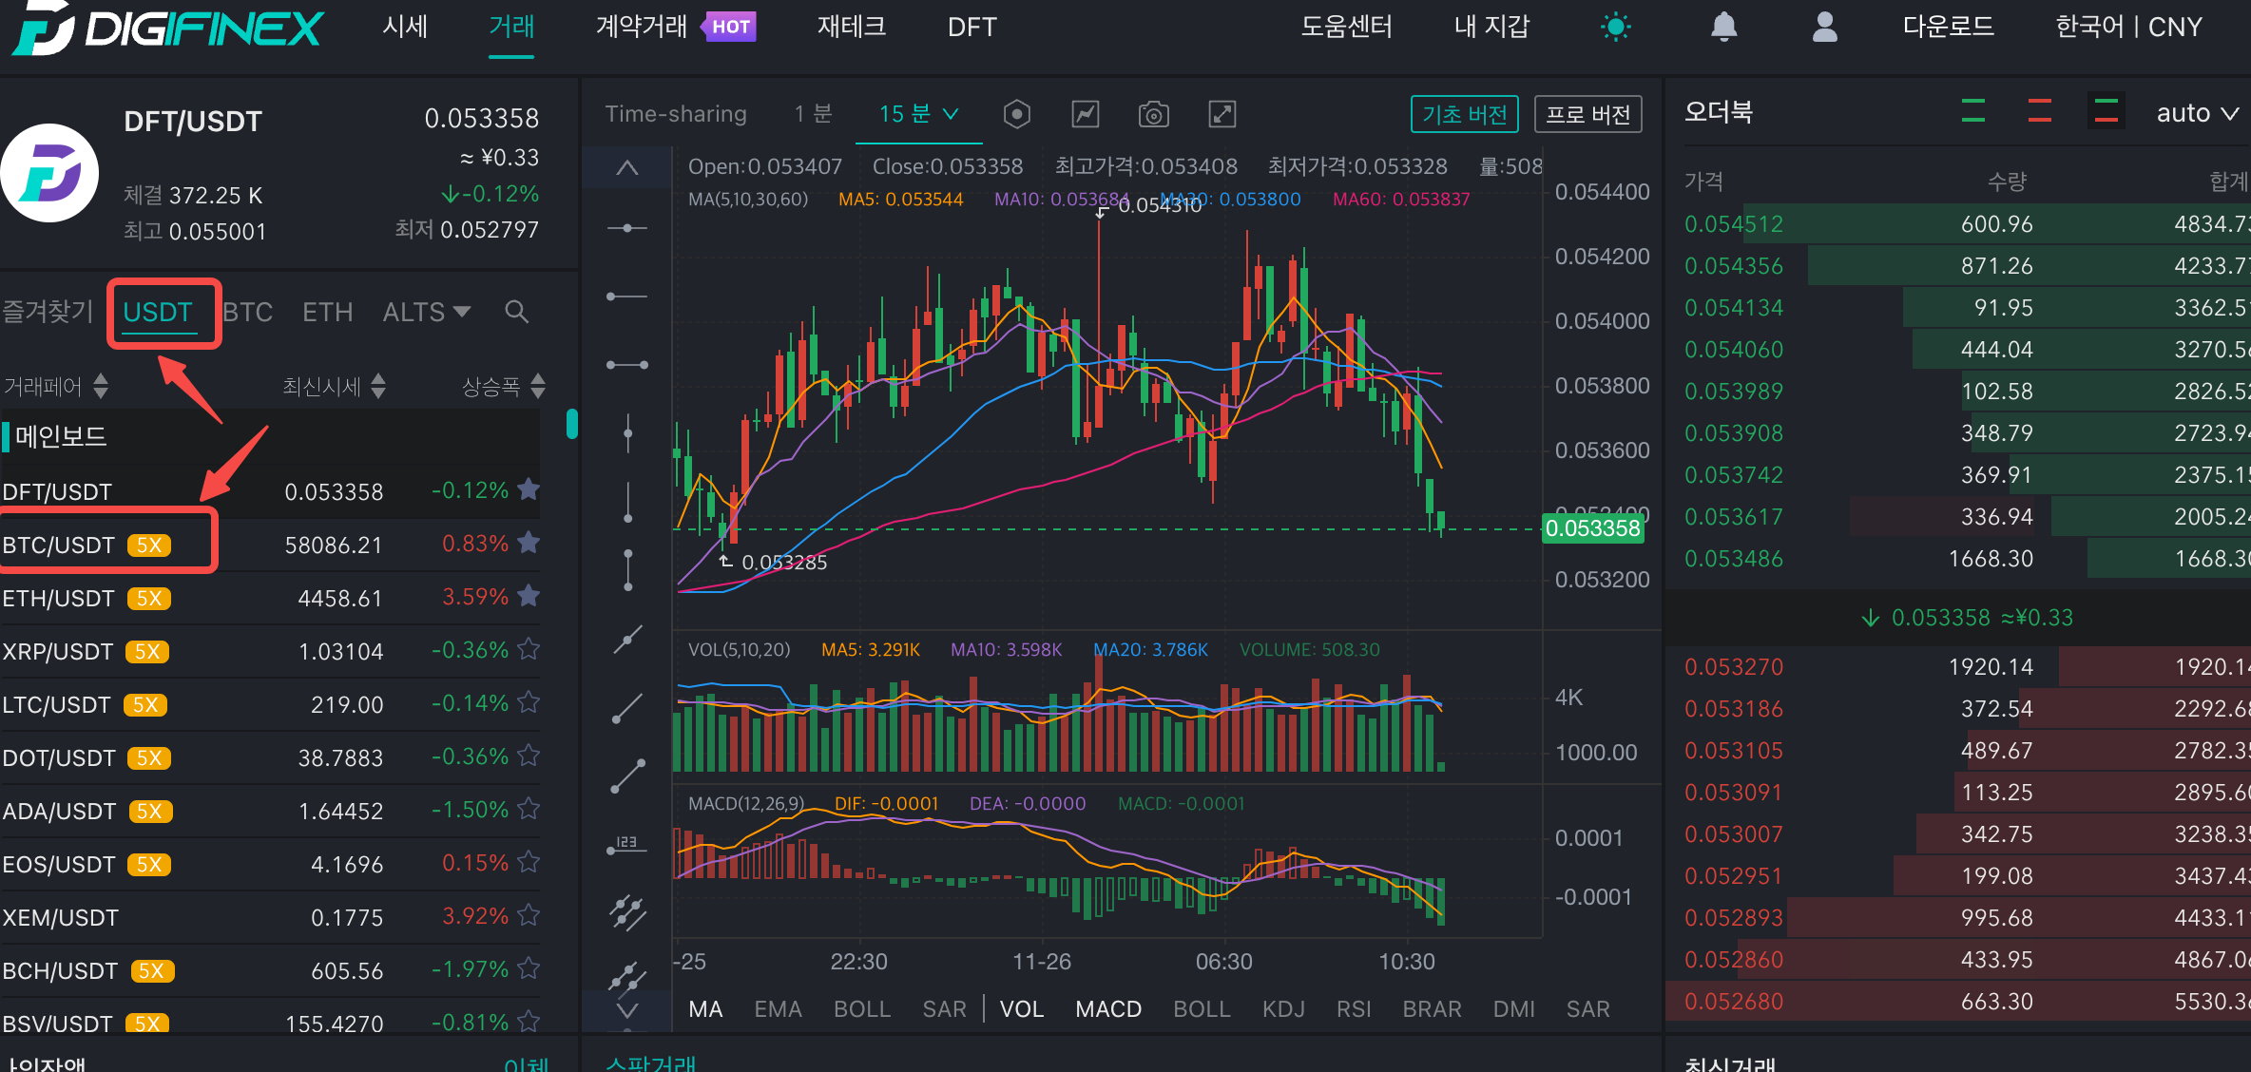Switch to 즐겨찾기 favorites tab
2251x1072 pixels.
48,312
